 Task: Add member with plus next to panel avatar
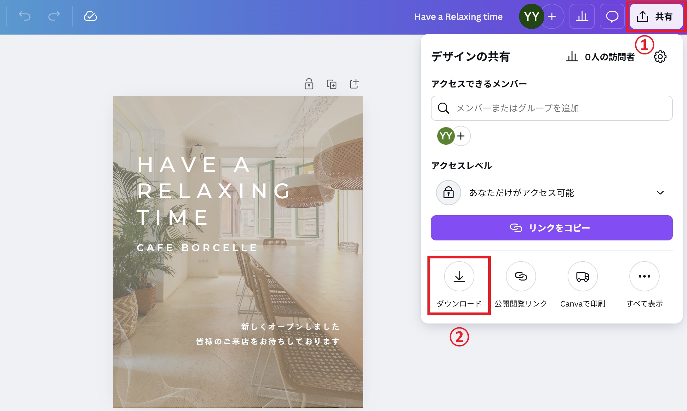(461, 136)
